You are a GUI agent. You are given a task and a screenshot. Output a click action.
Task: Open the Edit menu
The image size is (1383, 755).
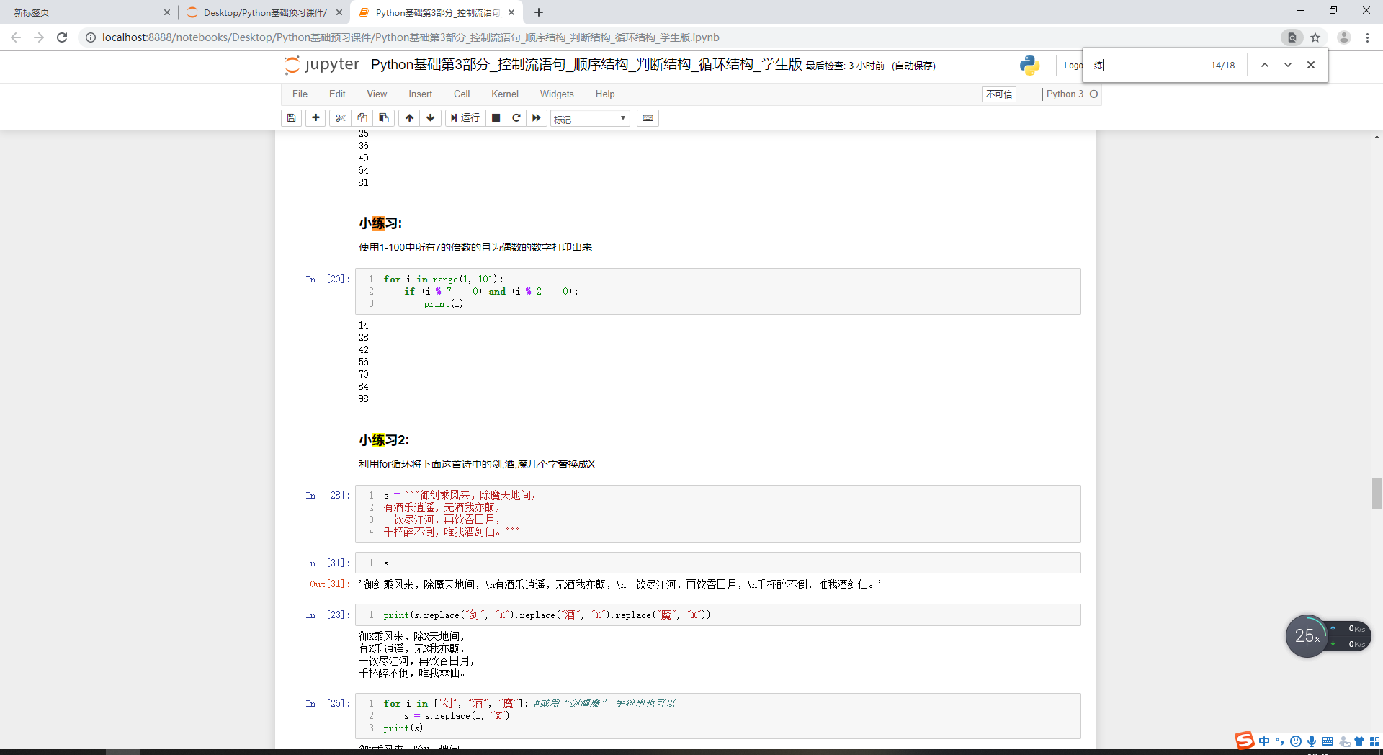click(x=337, y=94)
